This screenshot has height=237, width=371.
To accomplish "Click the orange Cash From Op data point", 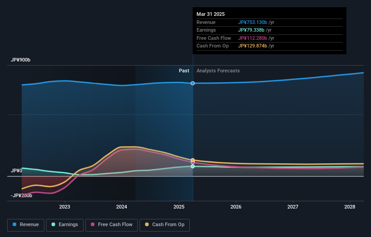I will (193, 160).
